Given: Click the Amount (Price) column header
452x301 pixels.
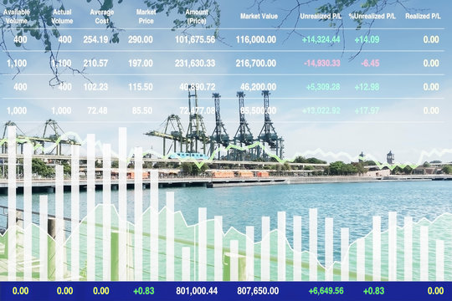Looking at the screenshot, I should tap(197, 17).
